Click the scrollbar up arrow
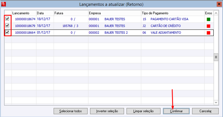The image size is (223, 117). (216, 13)
